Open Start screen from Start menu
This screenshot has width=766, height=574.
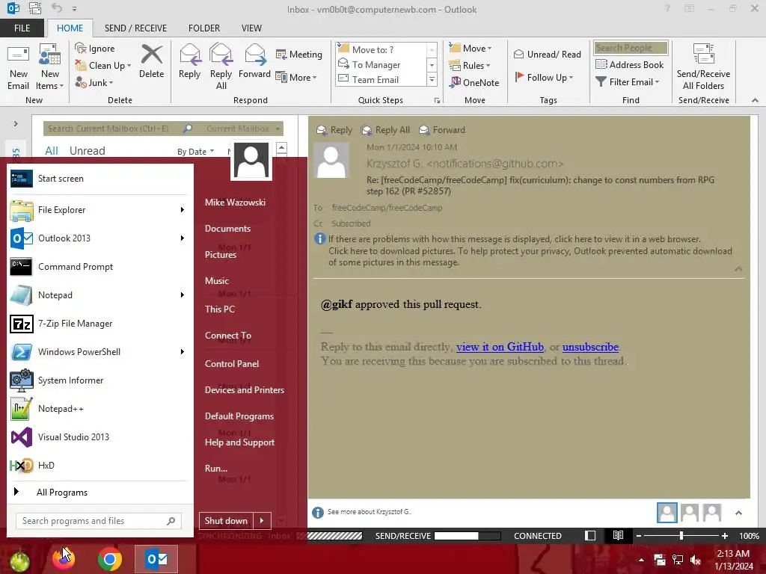click(99, 179)
